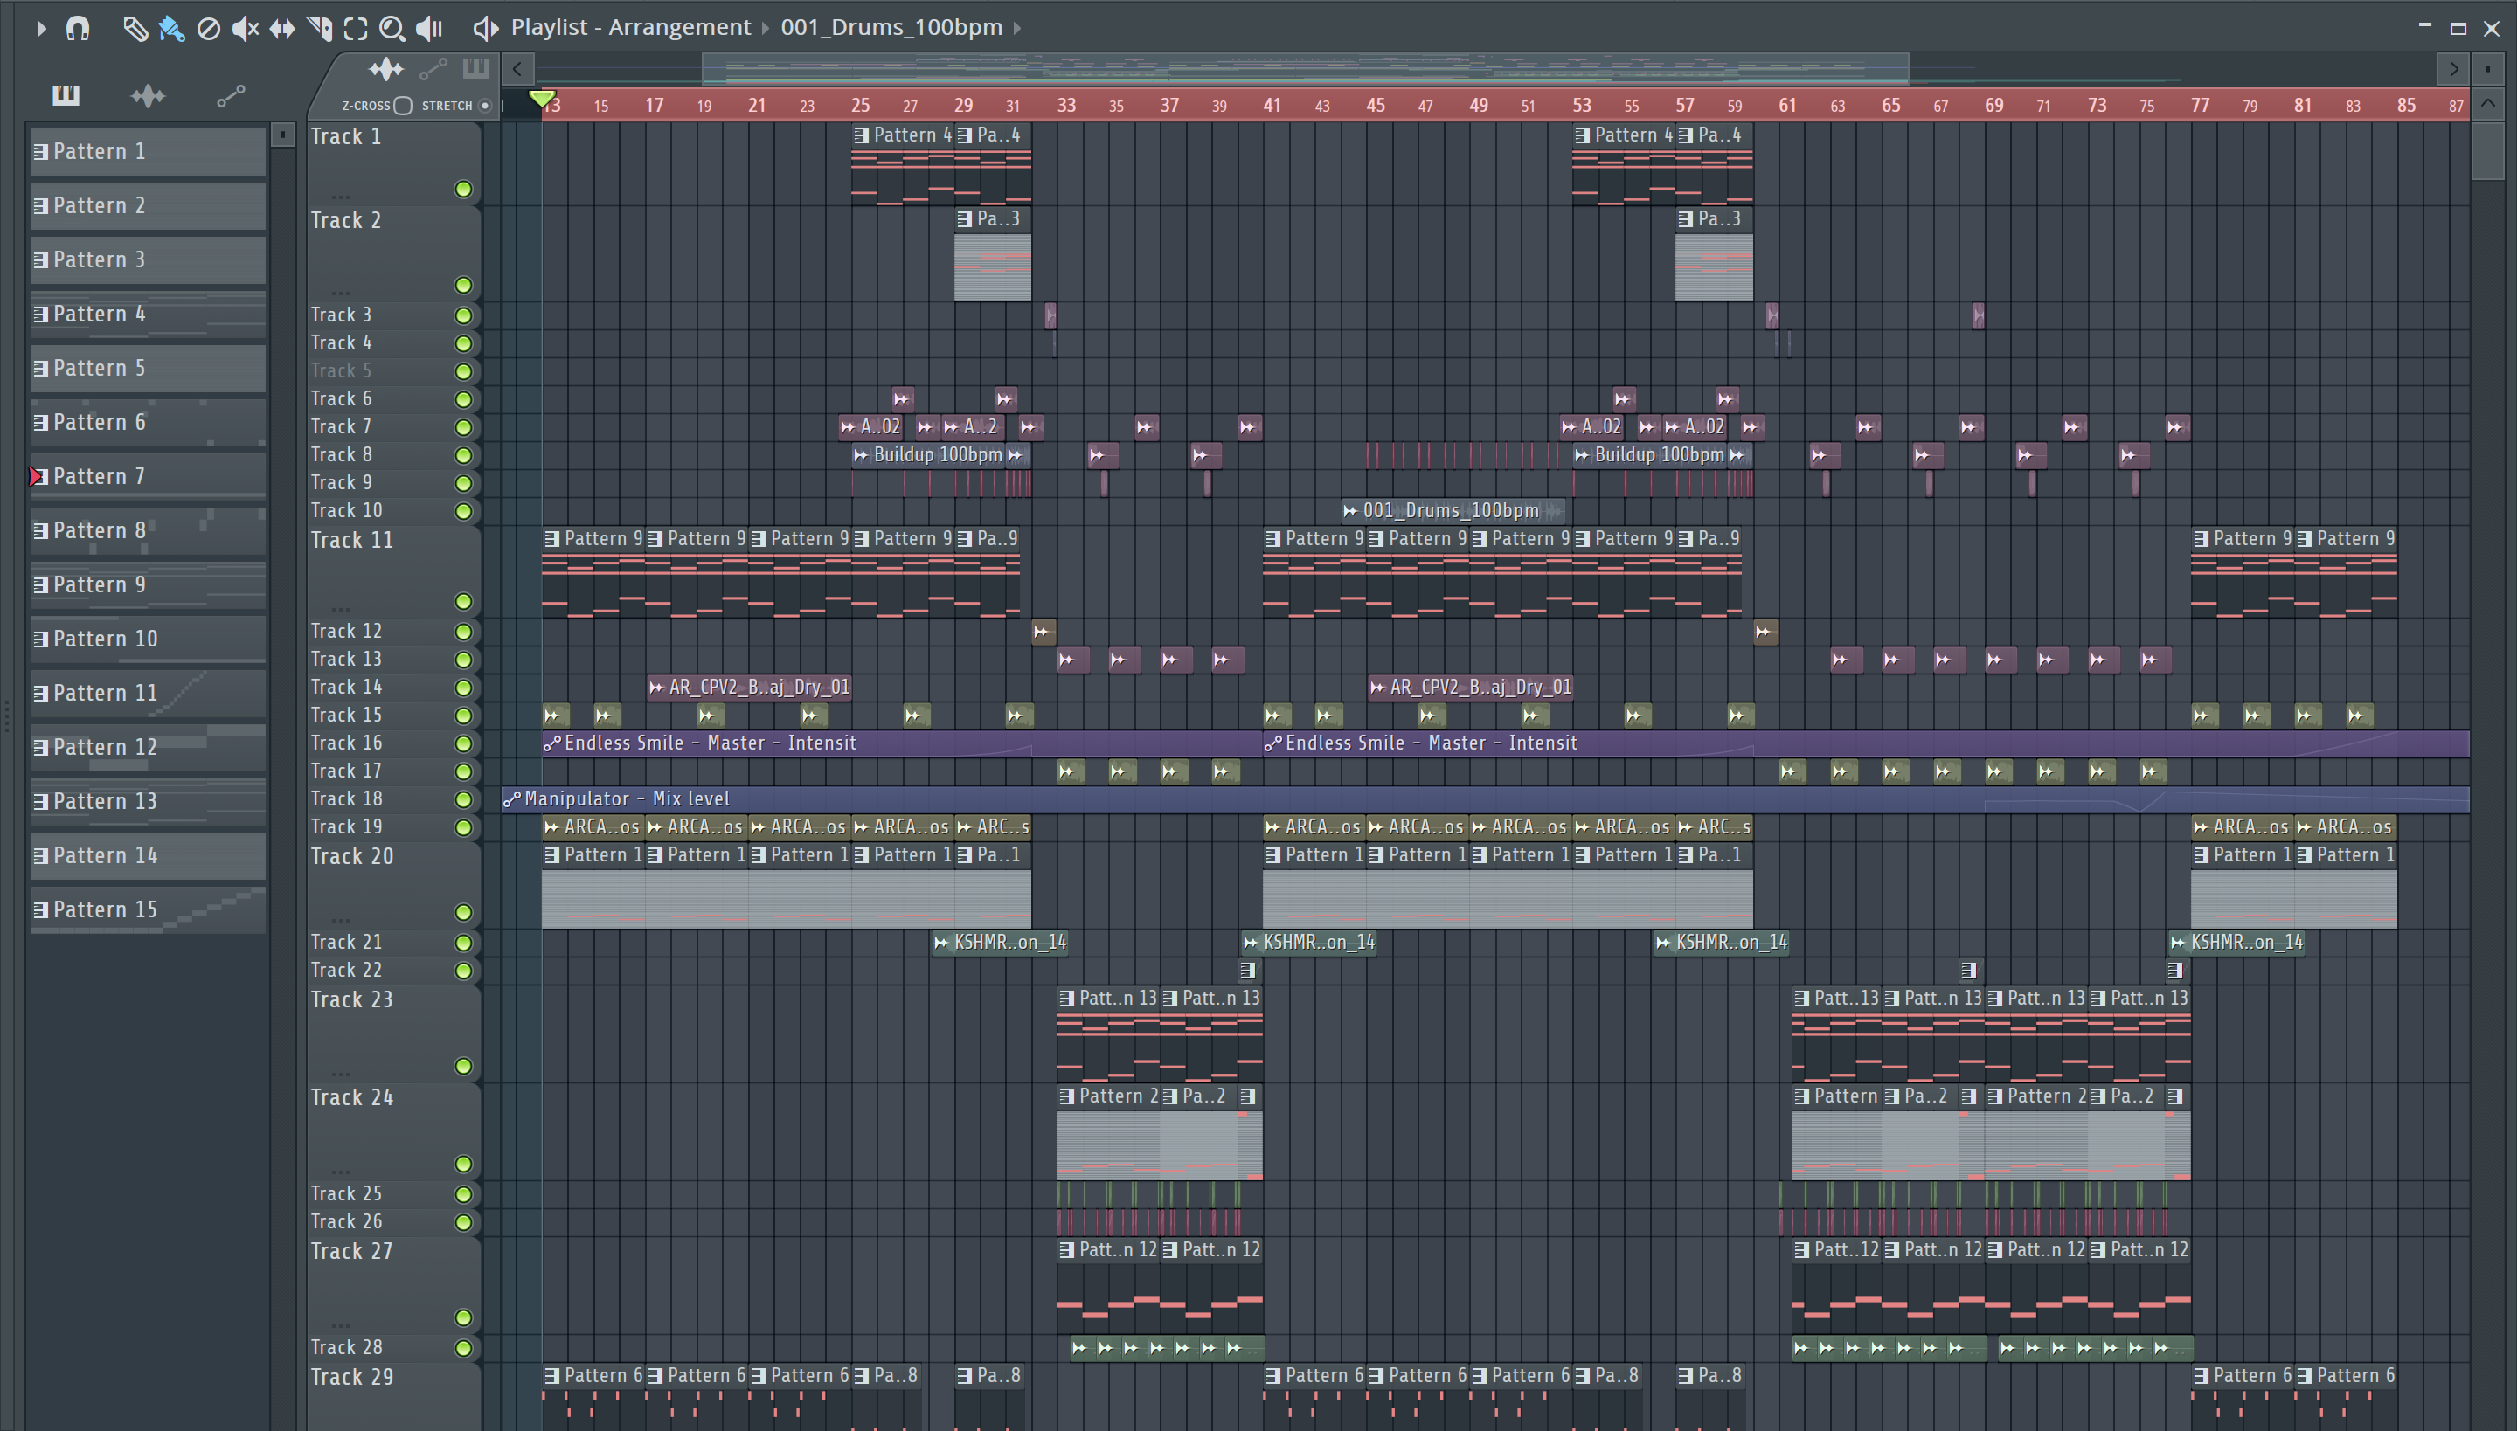Select Pattern 1 in the picker
Image resolution: width=2517 pixels, height=1431 pixels.
(x=148, y=151)
